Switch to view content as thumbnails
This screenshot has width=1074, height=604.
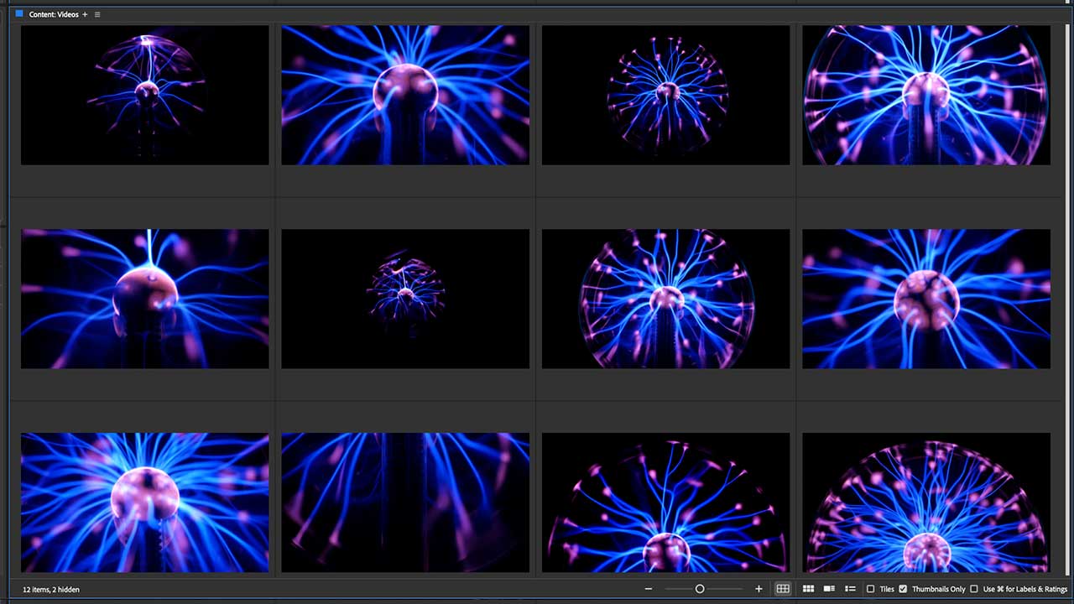(x=808, y=589)
